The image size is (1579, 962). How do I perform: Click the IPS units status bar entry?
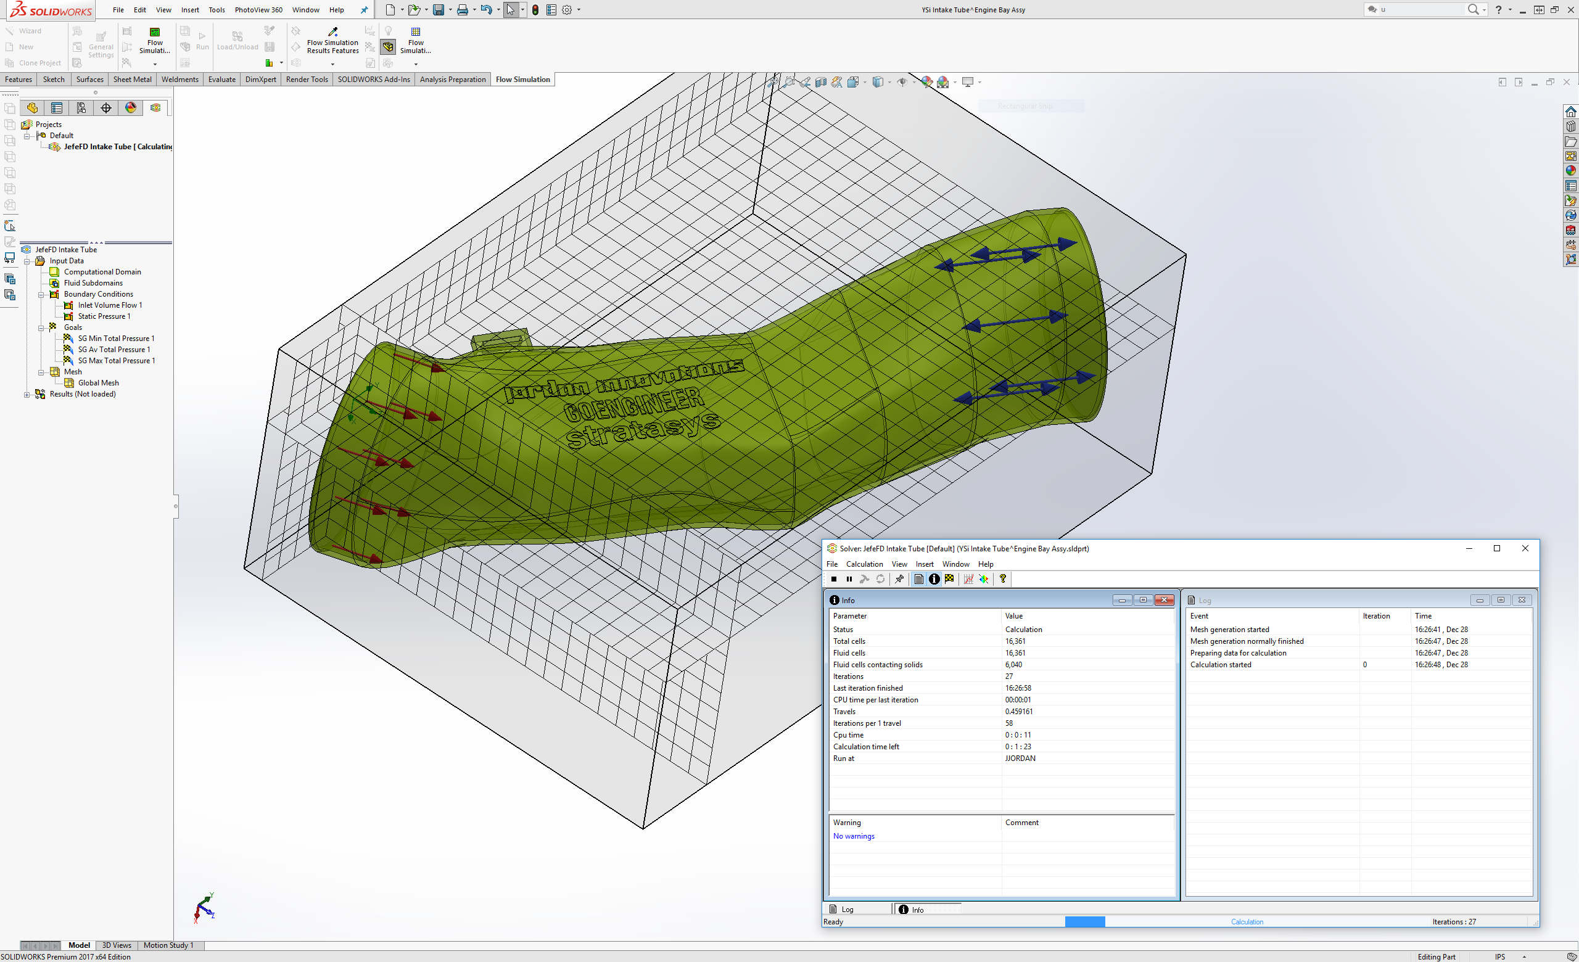pos(1500,957)
